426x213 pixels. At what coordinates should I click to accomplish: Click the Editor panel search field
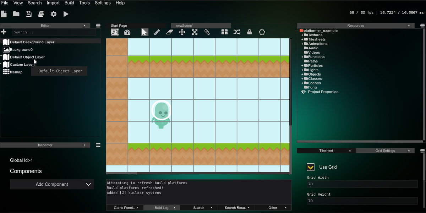pos(54,32)
